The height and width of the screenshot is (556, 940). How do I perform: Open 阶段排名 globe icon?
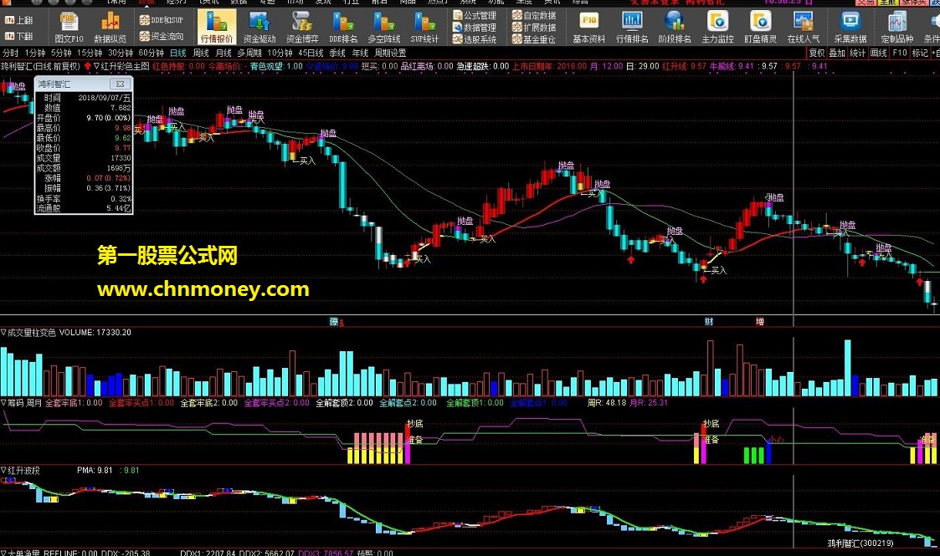click(675, 28)
